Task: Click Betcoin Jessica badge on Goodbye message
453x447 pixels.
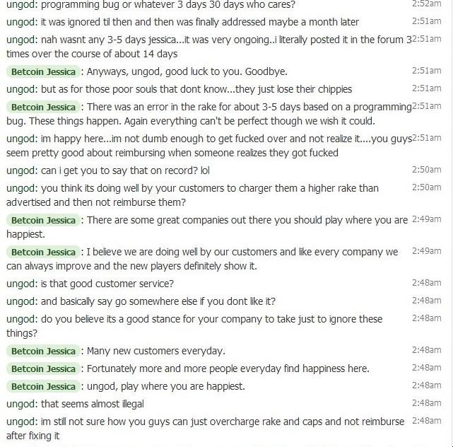Action: point(43,71)
